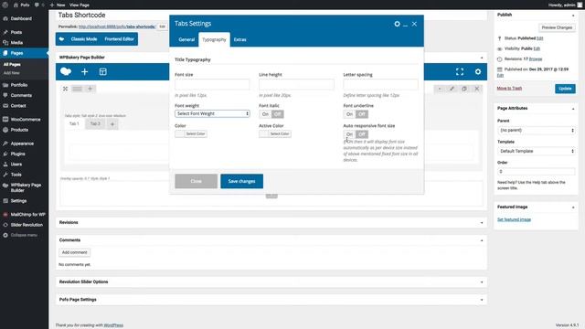
Task: Turn Auto responsive font size Off
Action: pos(362,134)
